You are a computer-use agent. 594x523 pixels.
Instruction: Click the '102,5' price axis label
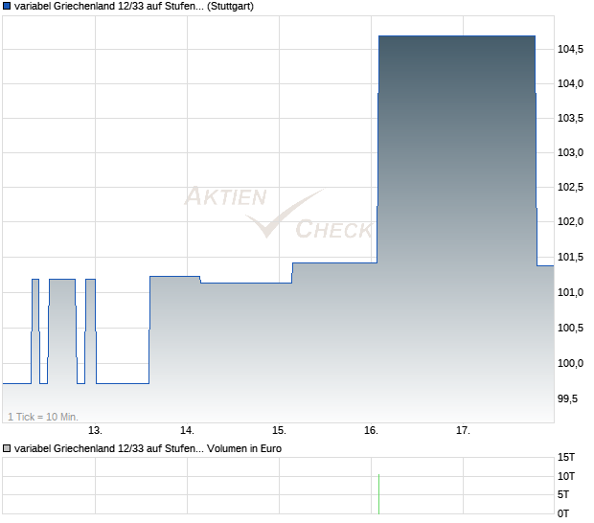point(570,187)
